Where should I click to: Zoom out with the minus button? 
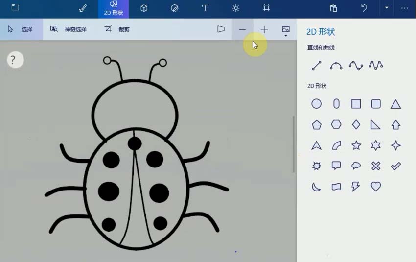point(242,29)
